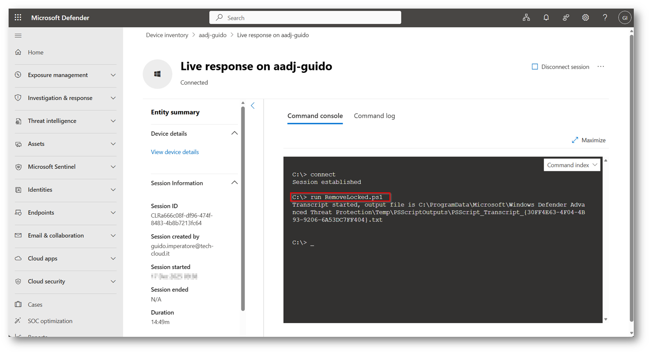Image resolution: width=651 pixels, height=354 pixels.
Task: Open the settings gear
Action: (585, 18)
